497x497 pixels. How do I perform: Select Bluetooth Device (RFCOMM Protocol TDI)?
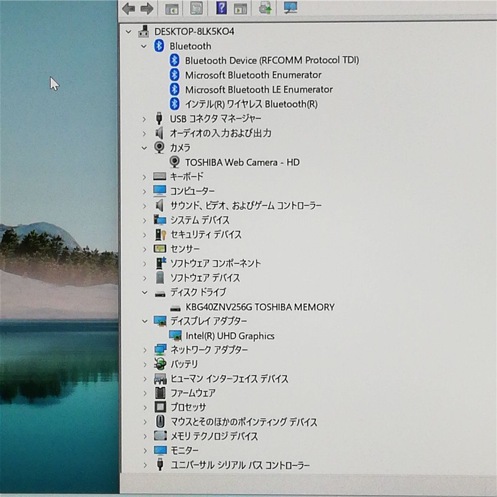272,60
